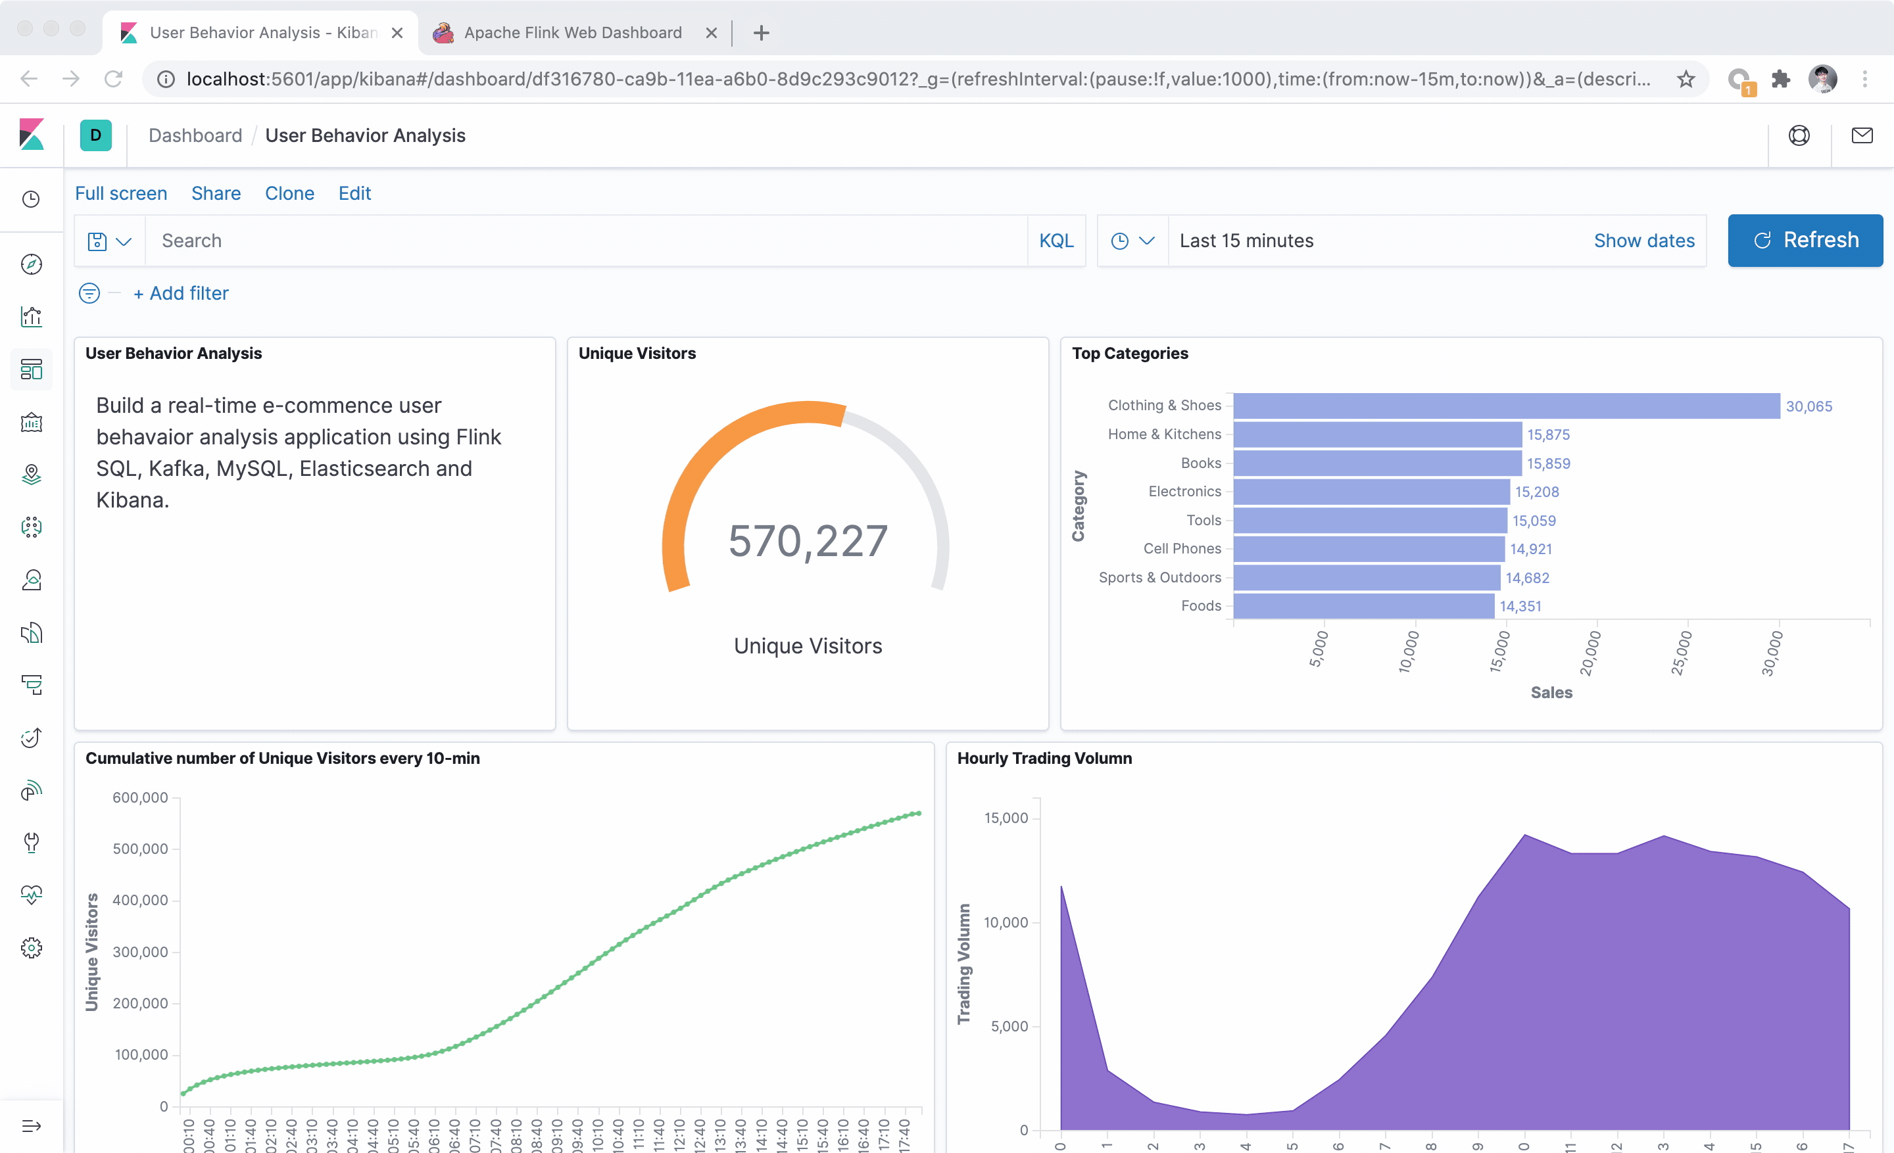Viewport: 1894px width, 1153px height.
Task: Open Management gear icon in sidebar
Action: point(32,947)
